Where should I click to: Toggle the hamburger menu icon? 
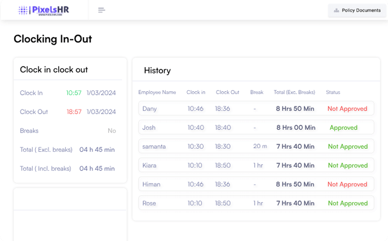101,10
